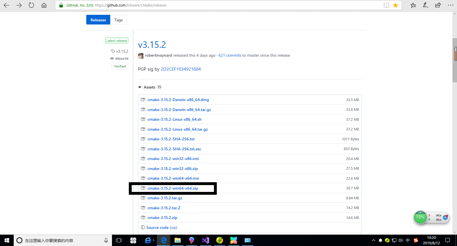The image size is (457, 246).
Task: Click the taskbar microphone icon
Action: (106, 240)
